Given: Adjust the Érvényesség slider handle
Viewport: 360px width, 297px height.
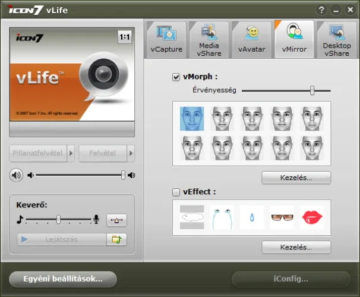Looking at the screenshot, I should tap(312, 90).
